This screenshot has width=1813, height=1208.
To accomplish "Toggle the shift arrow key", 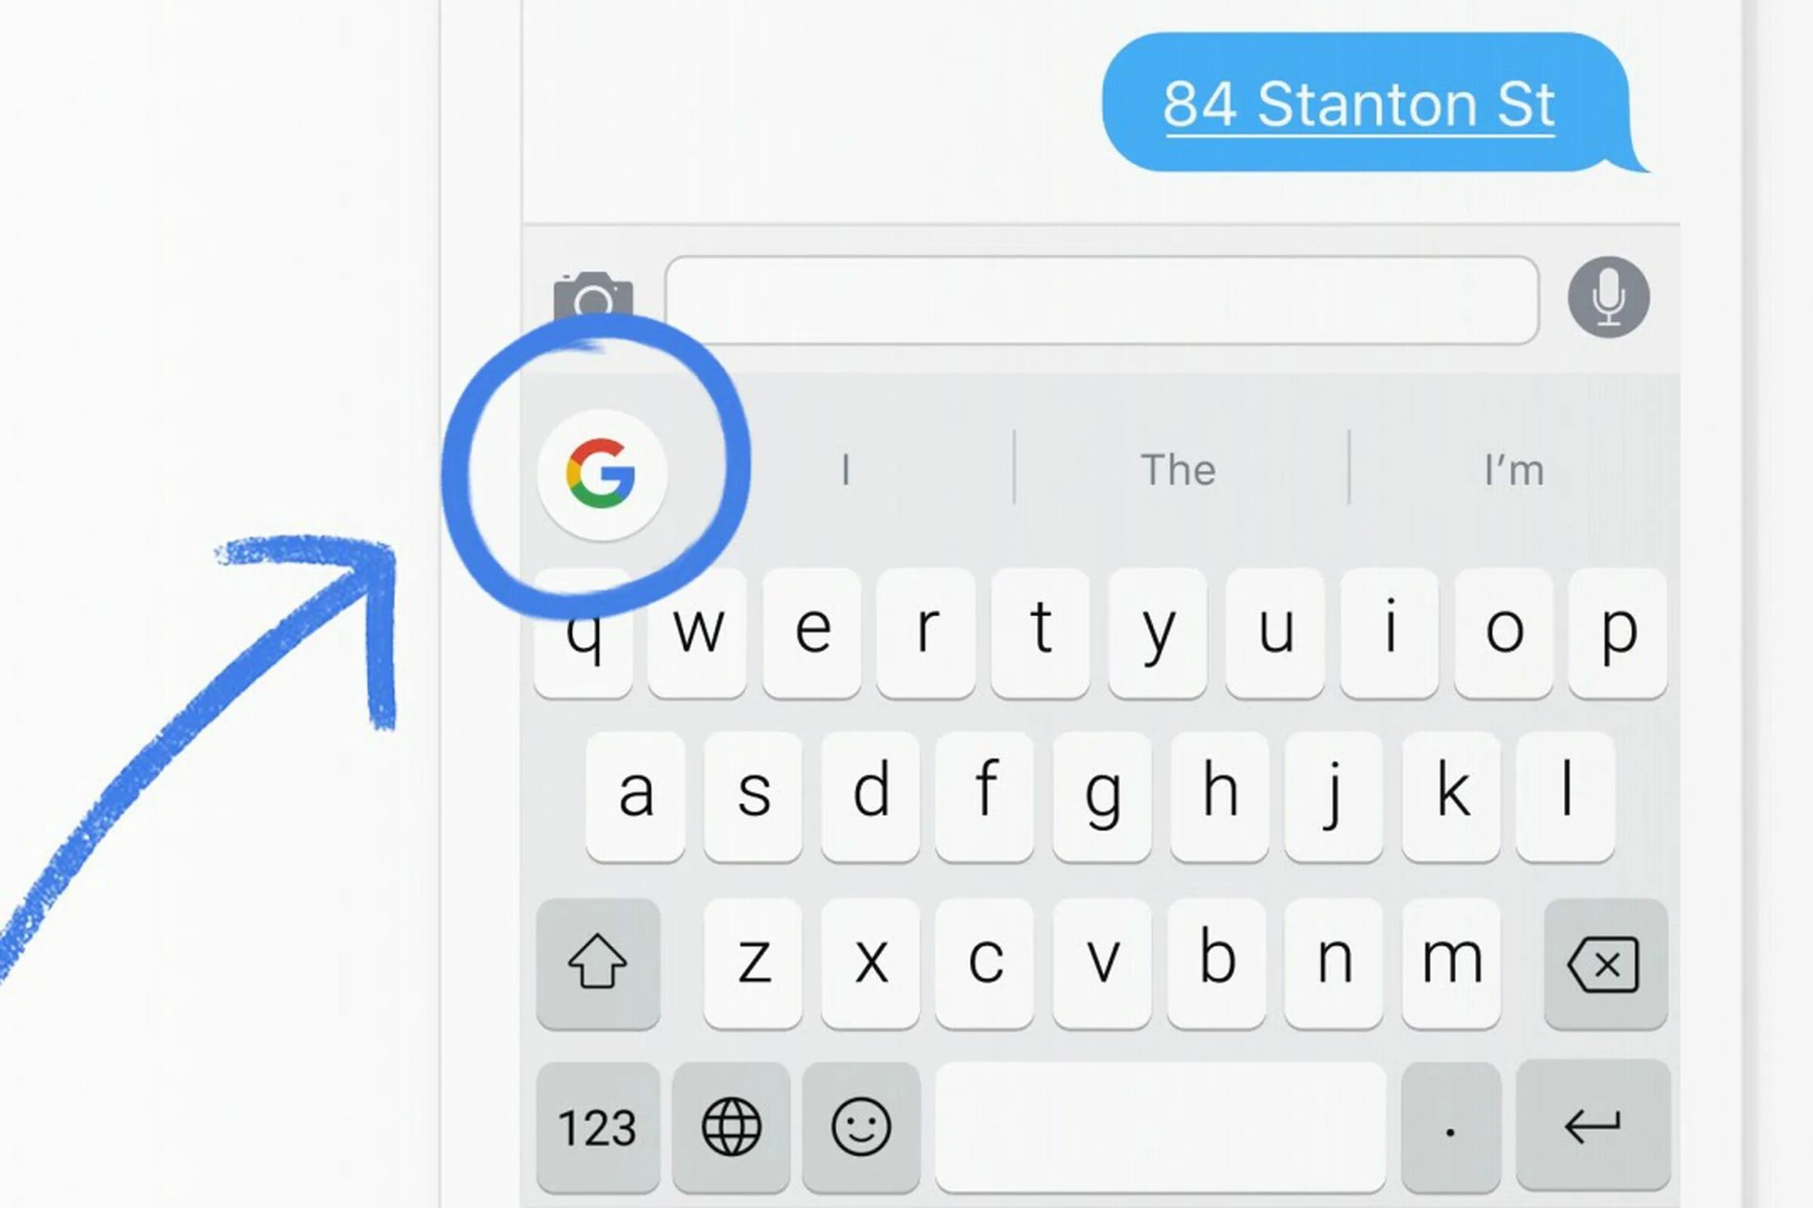I will coord(598,964).
